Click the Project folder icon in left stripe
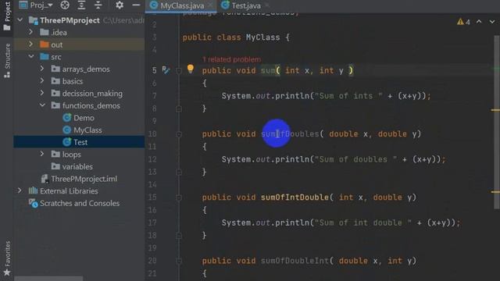This screenshot has width=500, height=281. [7, 28]
